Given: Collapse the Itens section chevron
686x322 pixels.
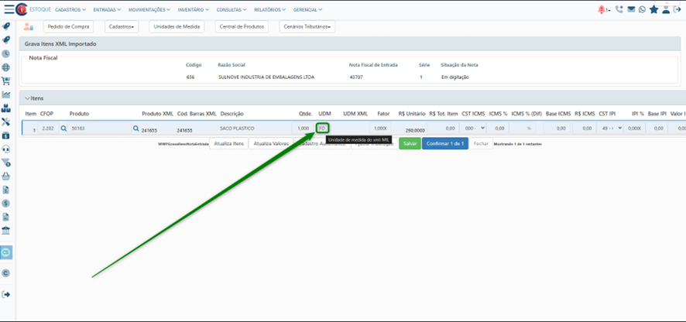Looking at the screenshot, I should pos(28,98).
